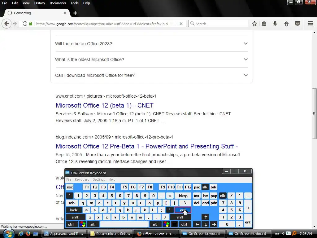The image size is (317, 238).
Task: Click the bksp key on the on-screen keyboard
Action: pos(183,196)
